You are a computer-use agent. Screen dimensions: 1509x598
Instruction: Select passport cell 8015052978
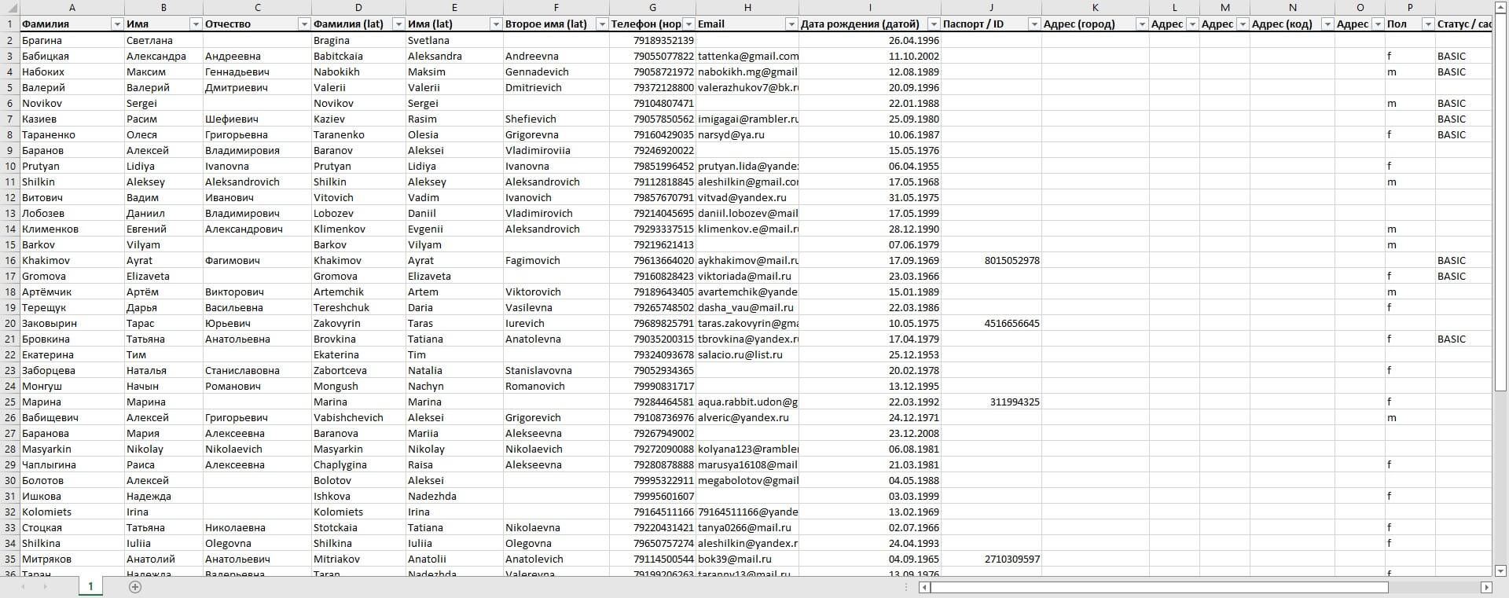tap(992, 260)
